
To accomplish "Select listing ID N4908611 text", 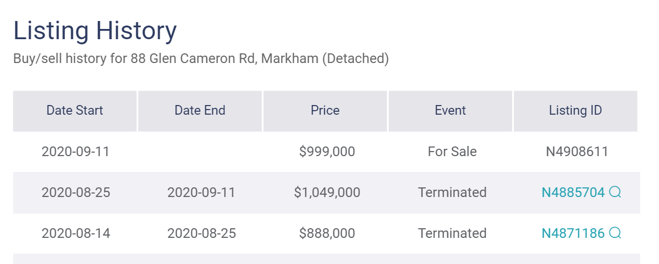I will click(x=577, y=151).
